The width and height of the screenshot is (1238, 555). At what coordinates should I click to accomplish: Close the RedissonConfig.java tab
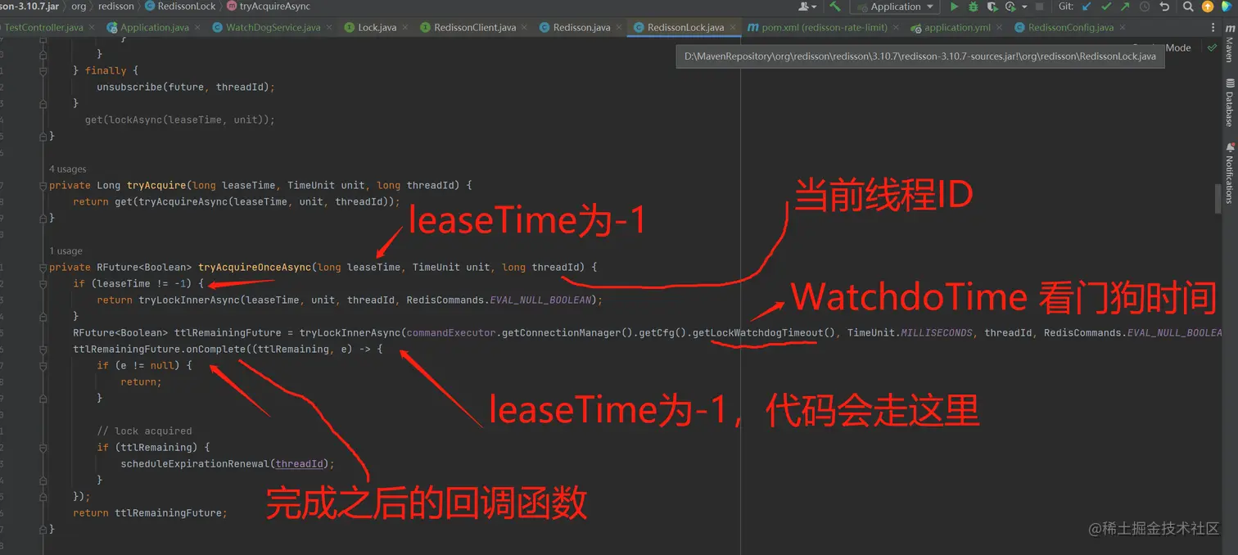click(x=1123, y=27)
